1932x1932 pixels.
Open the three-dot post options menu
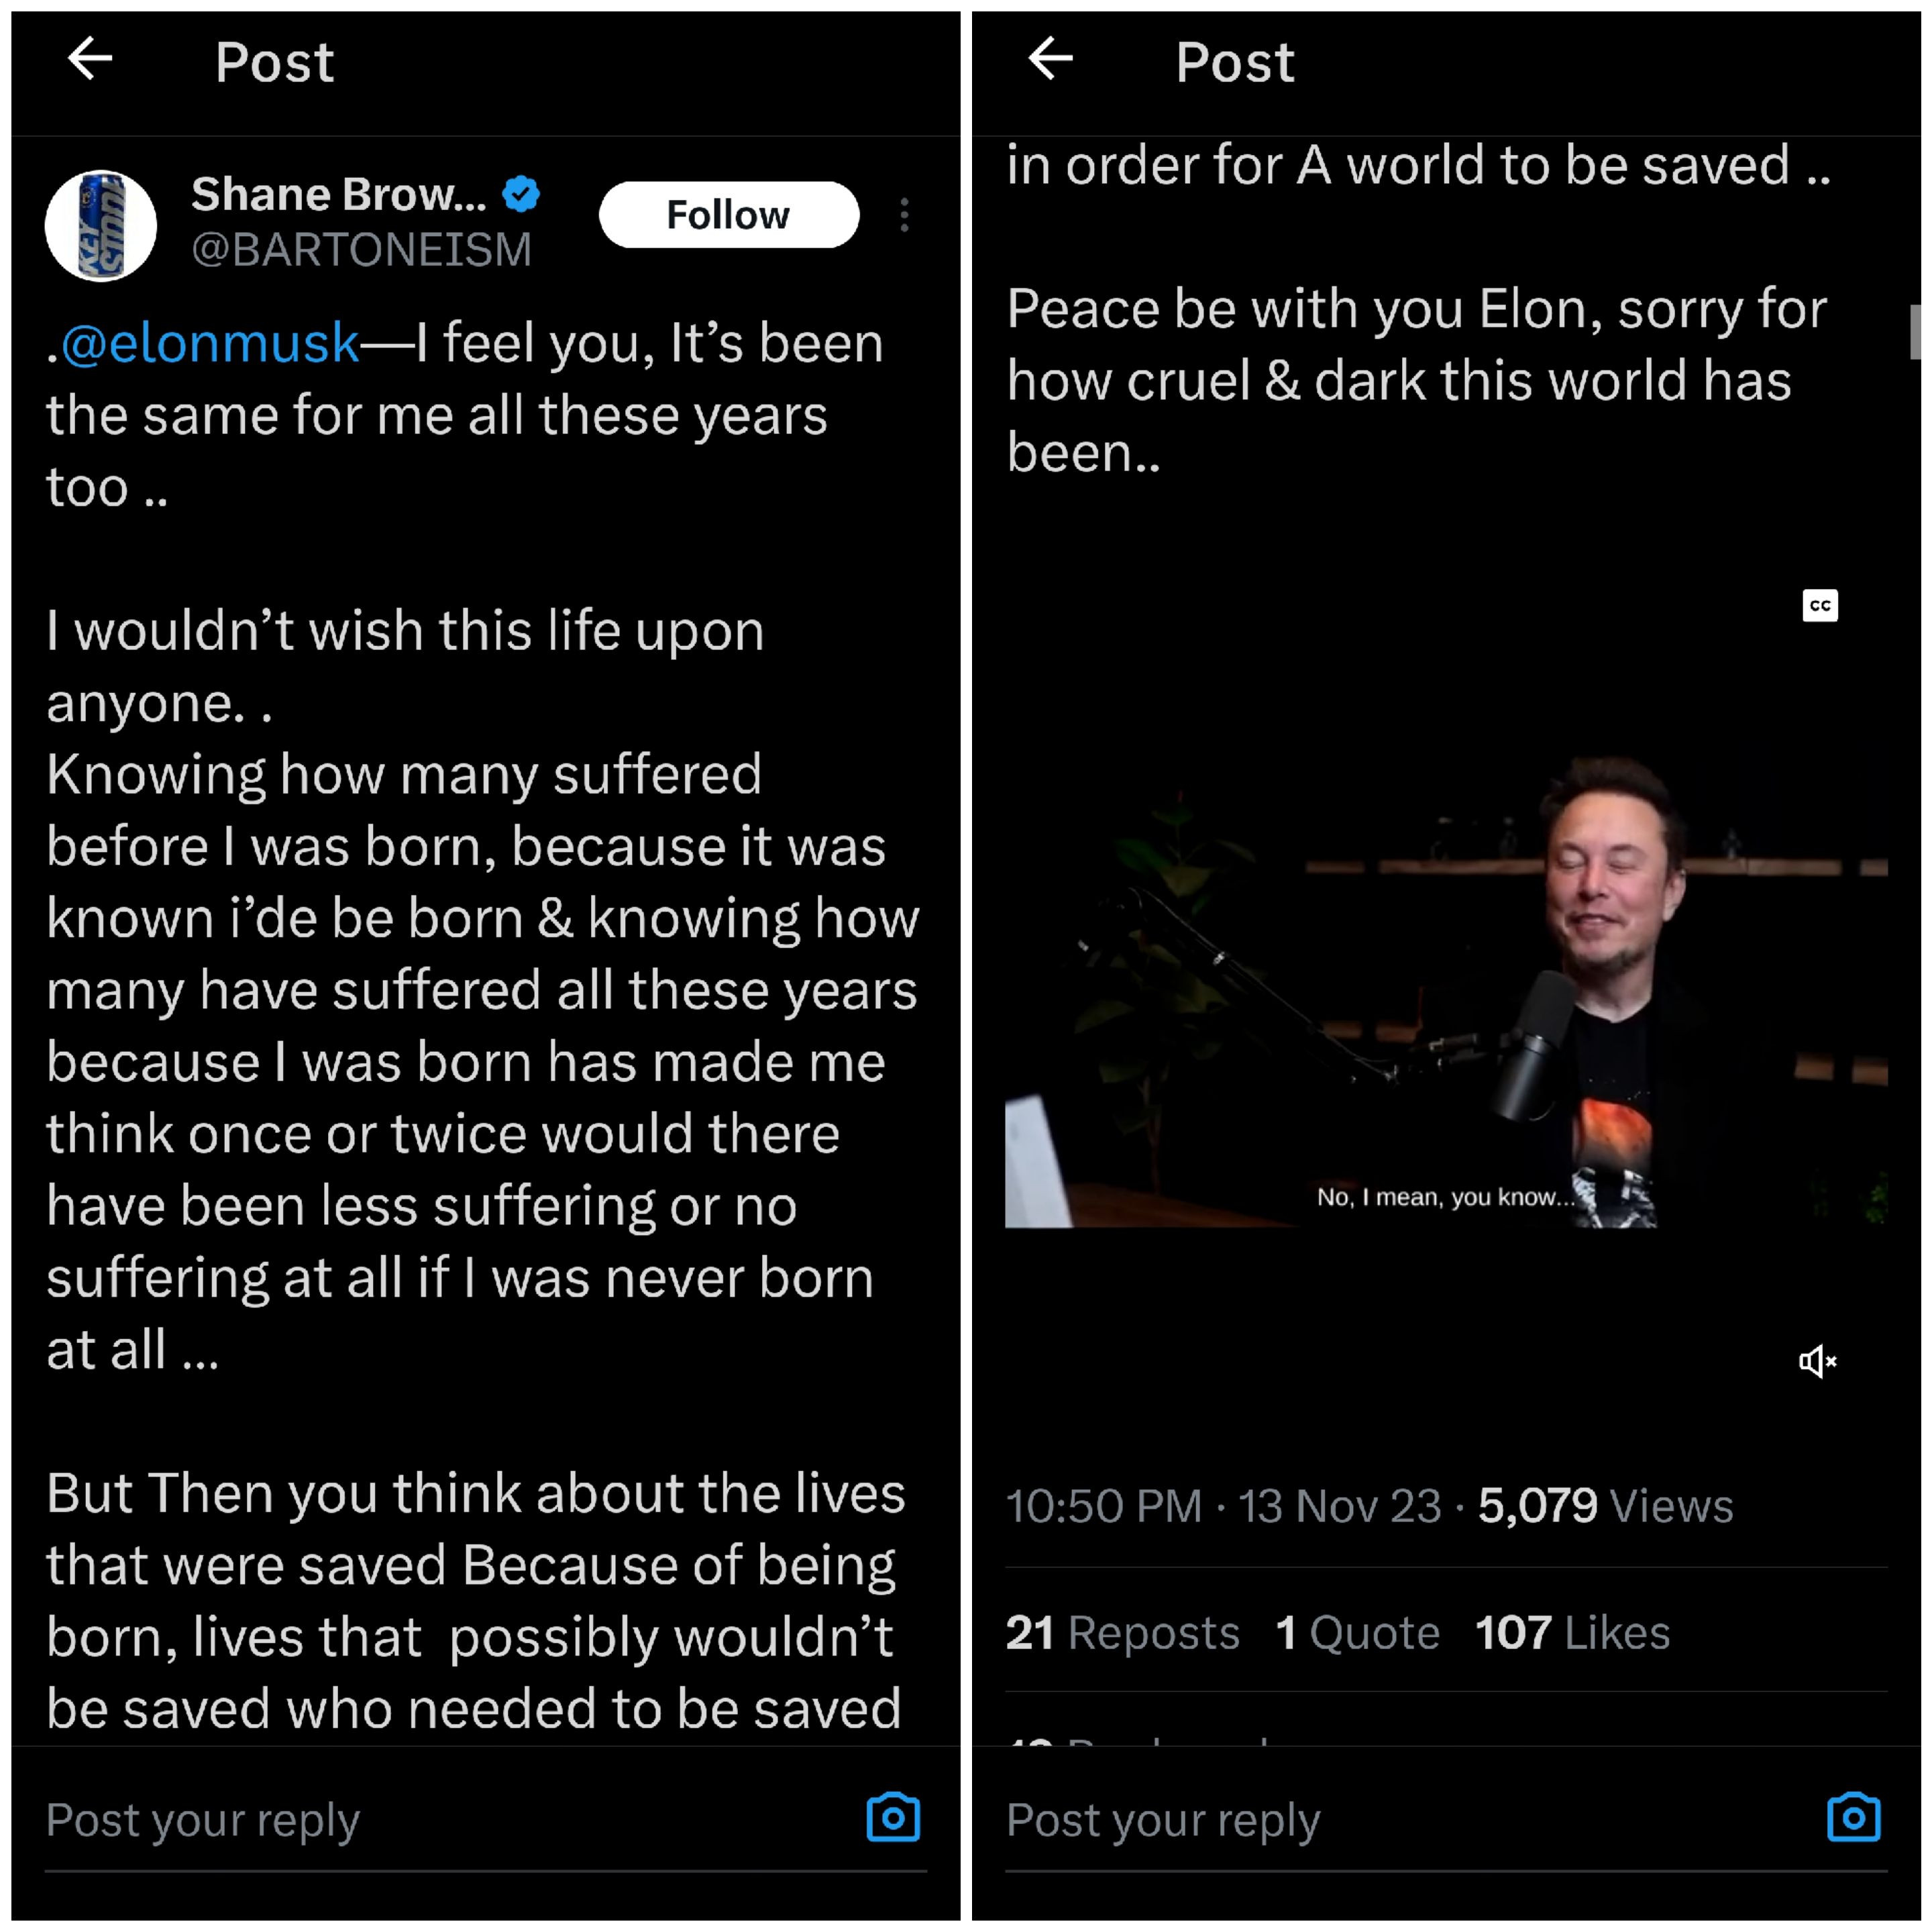point(904,215)
